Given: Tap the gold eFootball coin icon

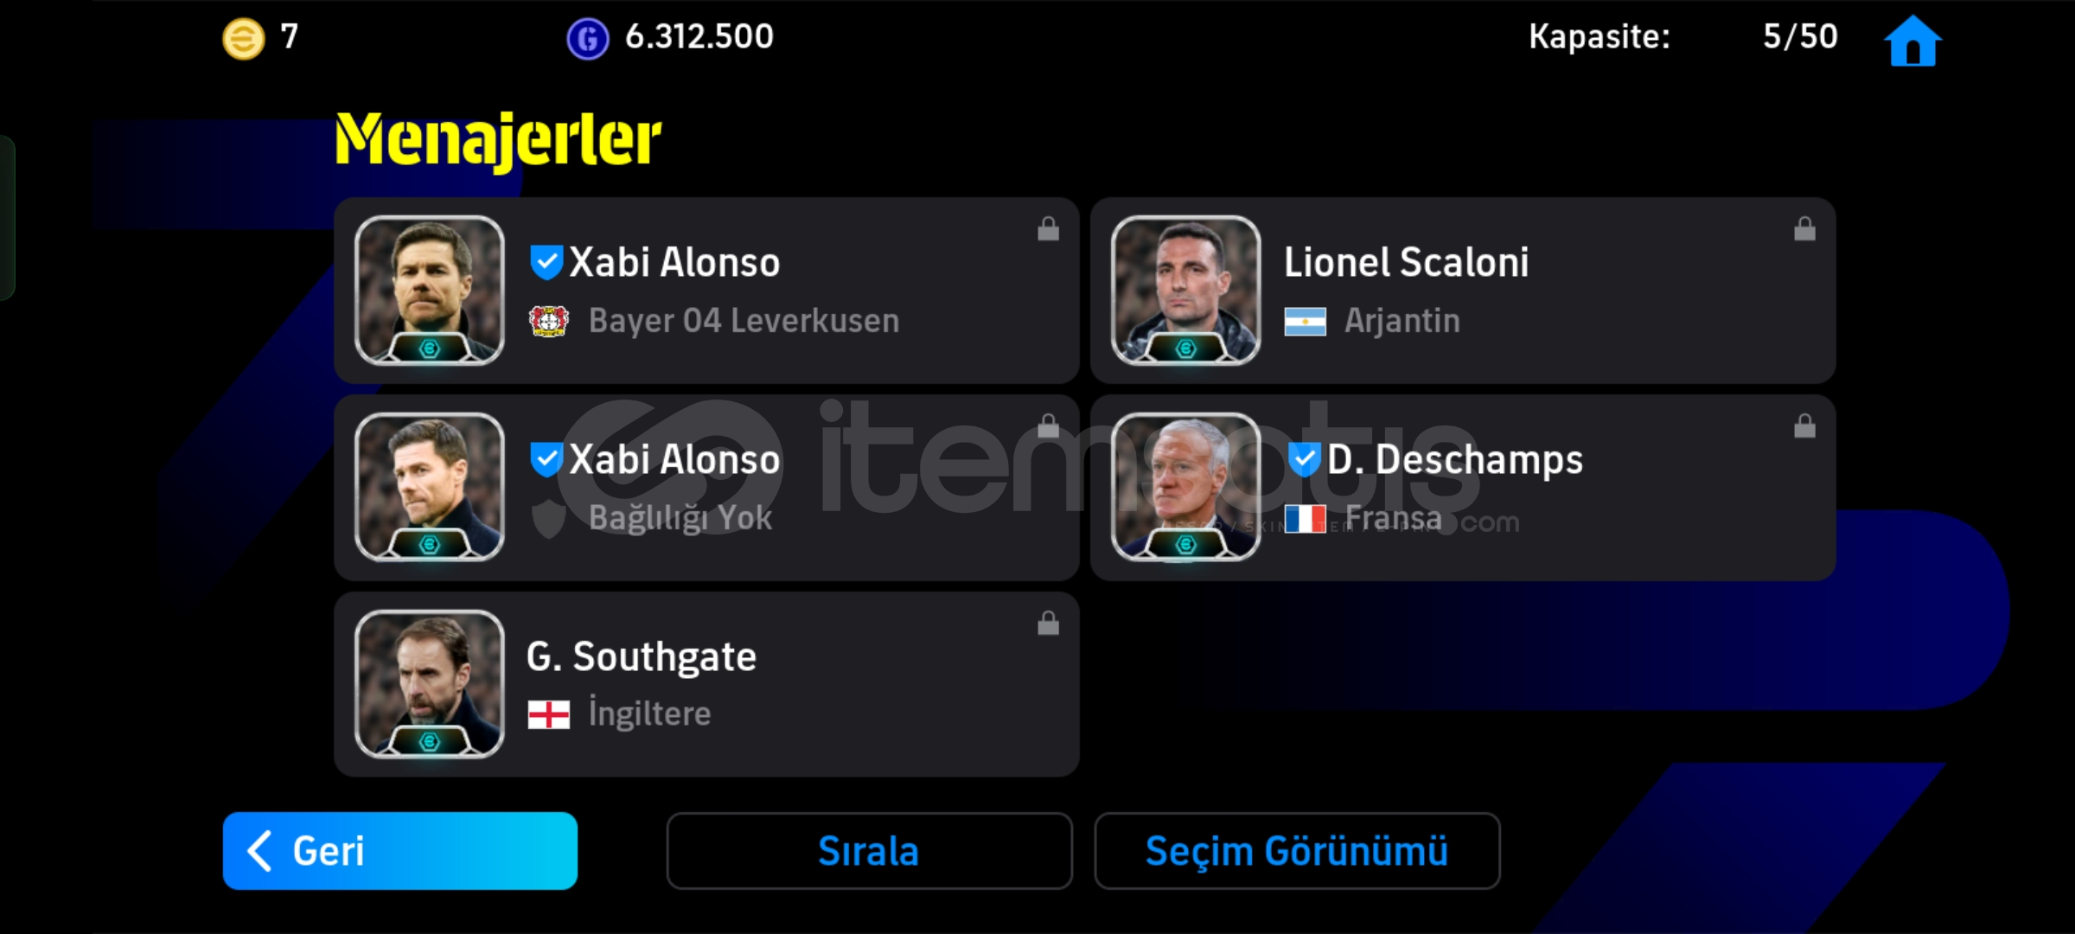Looking at the screenshot, I should point(244,38).
